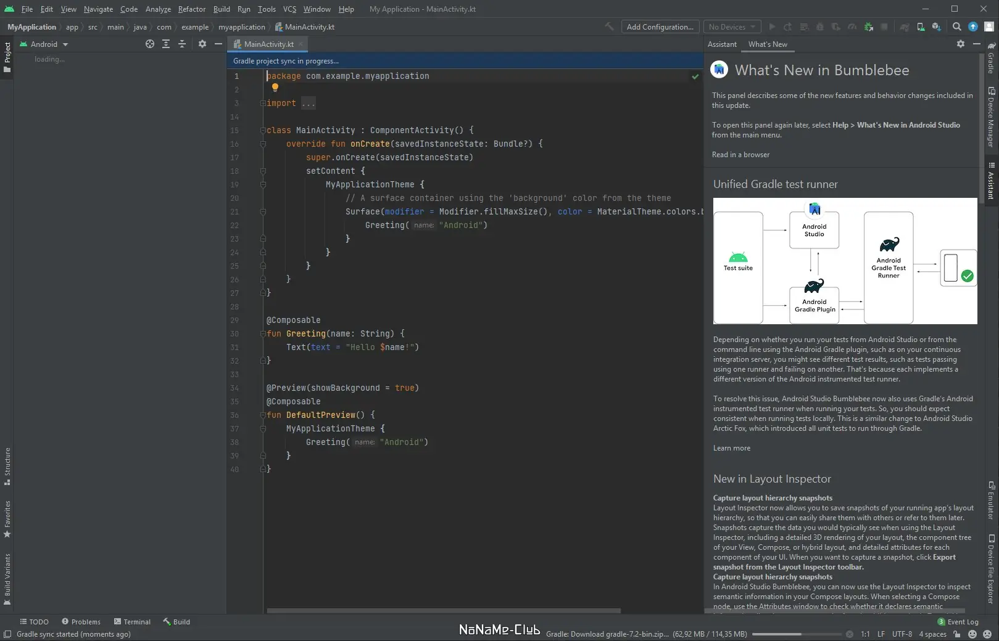The image size is (999, 641).
Task: Toggle the read-only lock in status bar
Action: [956, 634]
